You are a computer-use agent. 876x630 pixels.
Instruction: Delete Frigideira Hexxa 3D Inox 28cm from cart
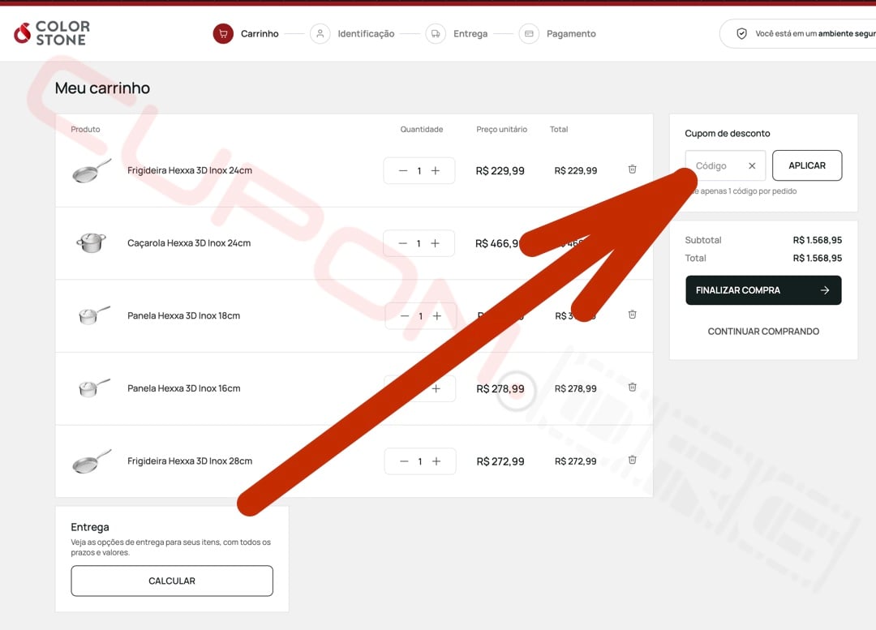tap(632, 460)
